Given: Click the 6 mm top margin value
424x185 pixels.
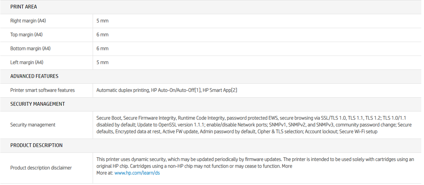Looking at the screenshot, I should 103,35.
